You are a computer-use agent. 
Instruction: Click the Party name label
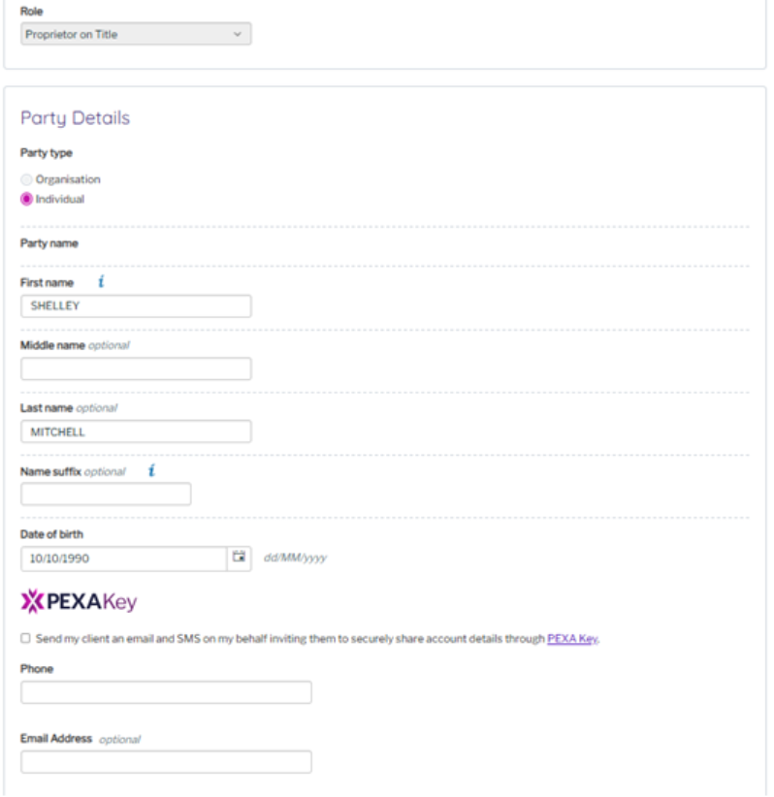pyautogui.click(x=49, y=243)
